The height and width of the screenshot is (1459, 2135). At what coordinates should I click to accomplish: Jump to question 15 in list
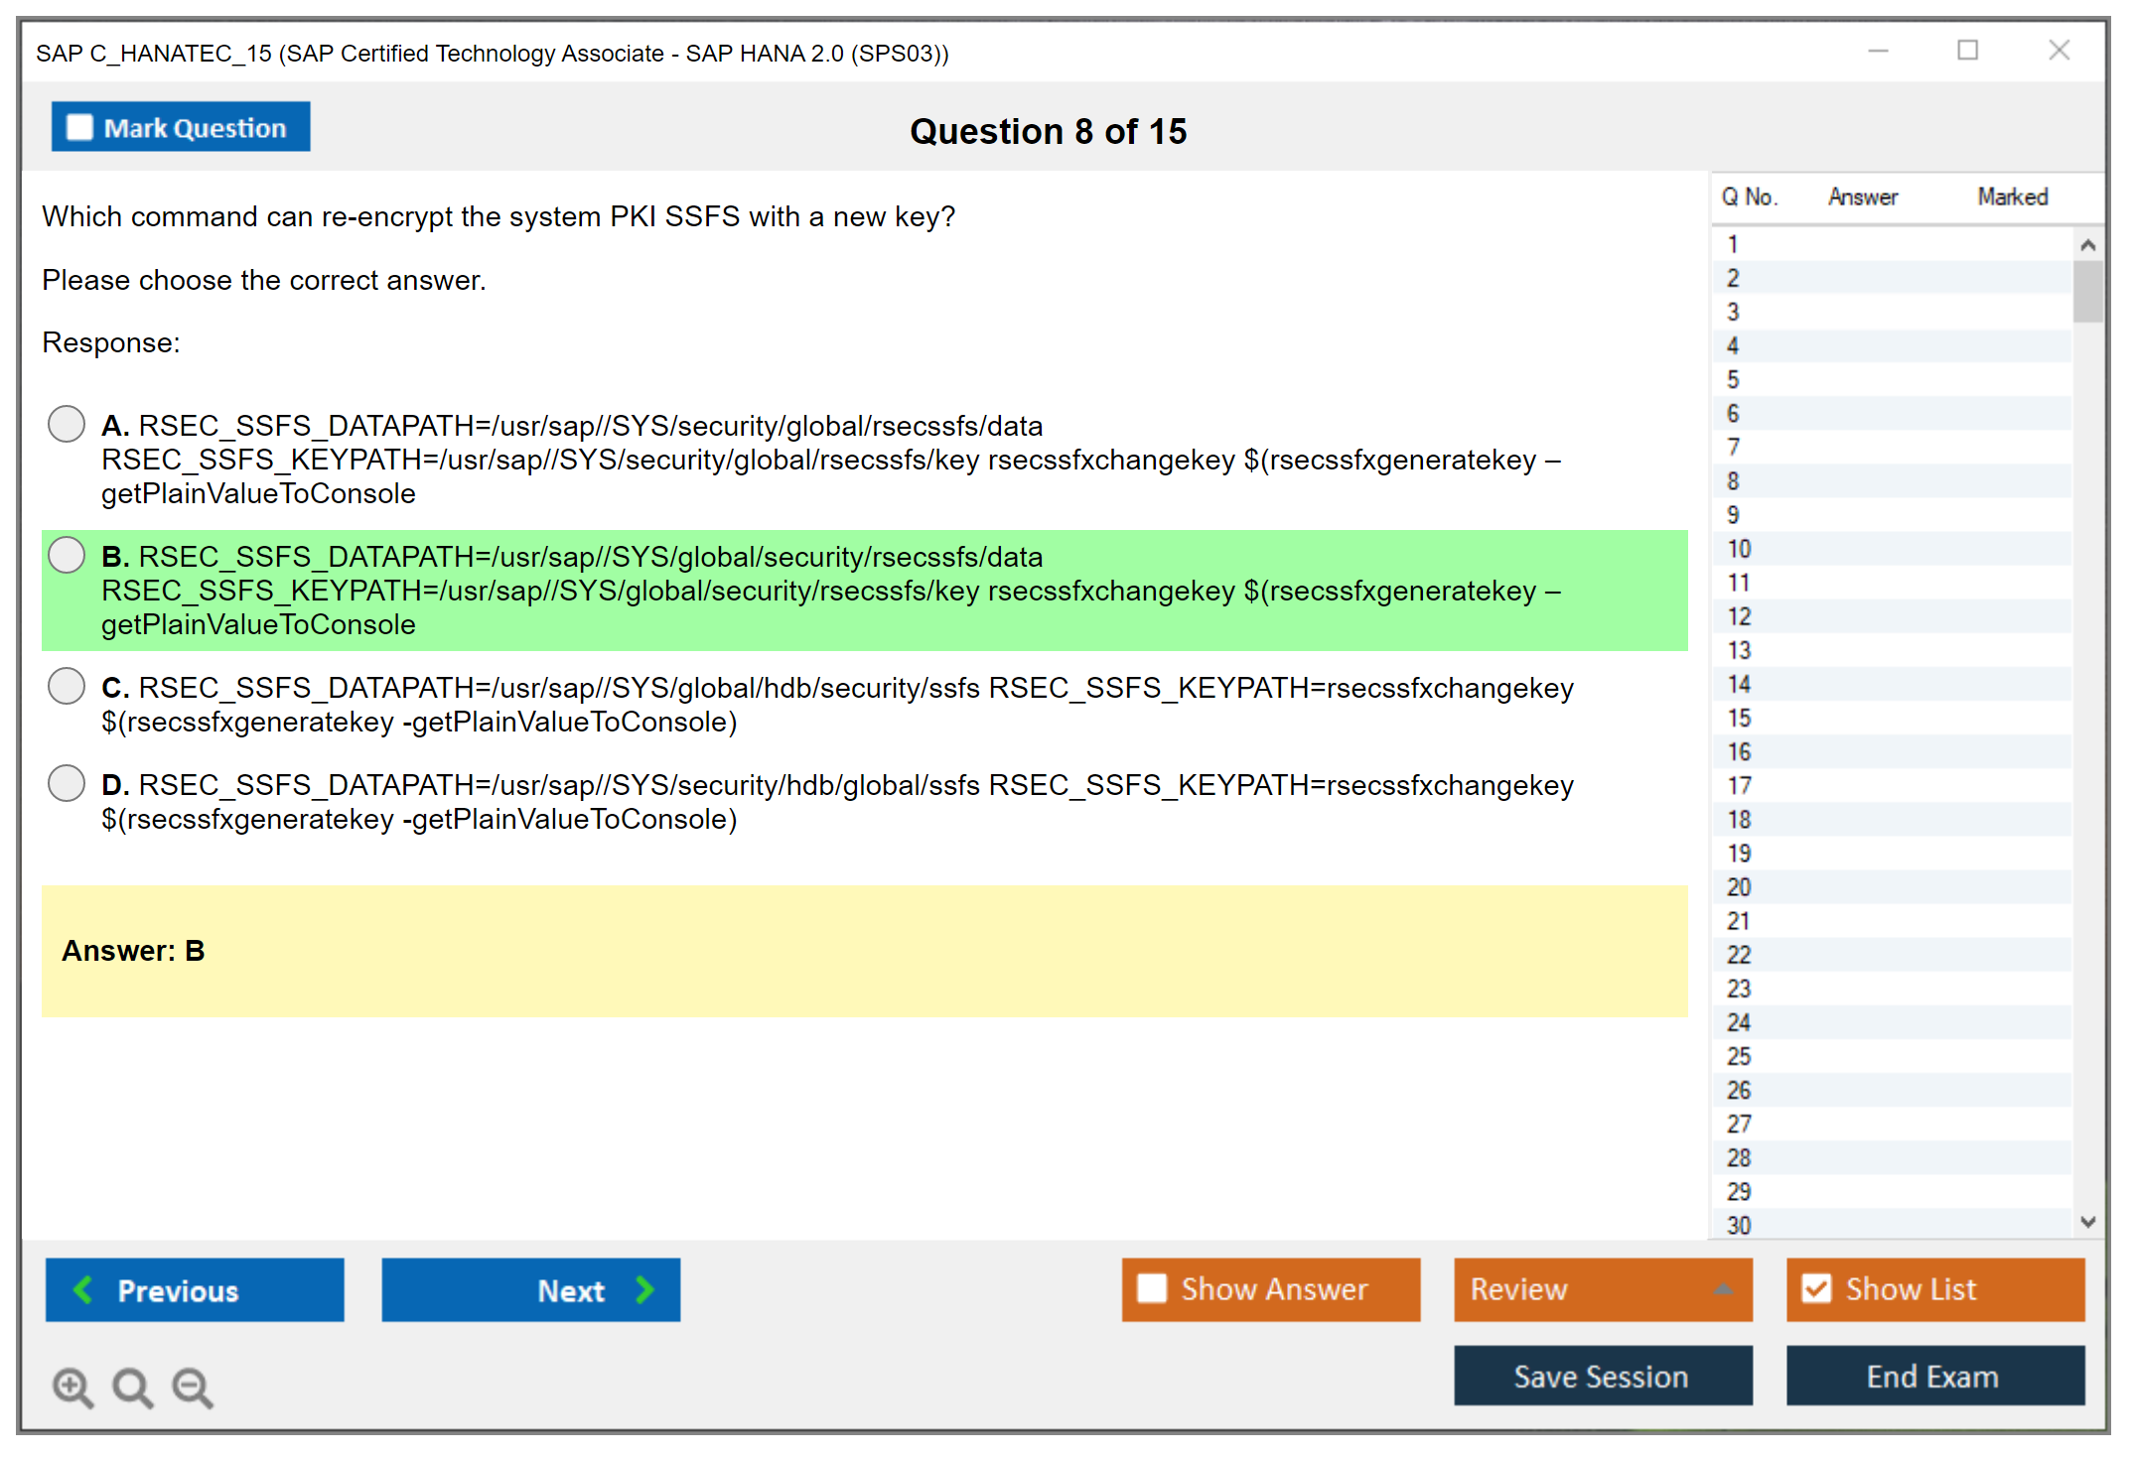pos(1739,718)
